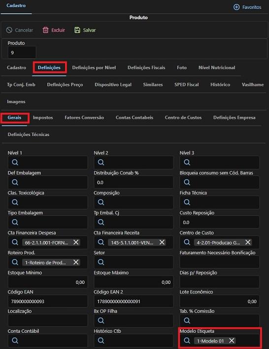Viewport: 269px width, 349px height.
Task: Open the Tipo Embalagem lookup field
Action: 48,222
